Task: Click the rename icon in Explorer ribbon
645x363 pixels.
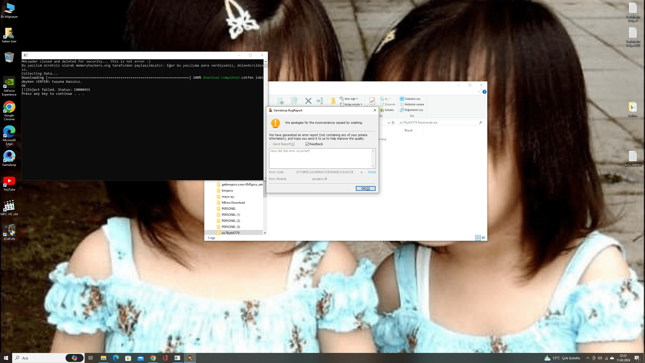Action: click(320, 101)
